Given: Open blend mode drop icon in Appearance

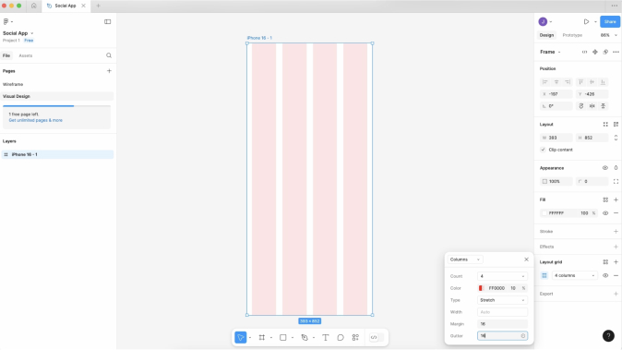Looking at the screenshot, I should point(616,168).
